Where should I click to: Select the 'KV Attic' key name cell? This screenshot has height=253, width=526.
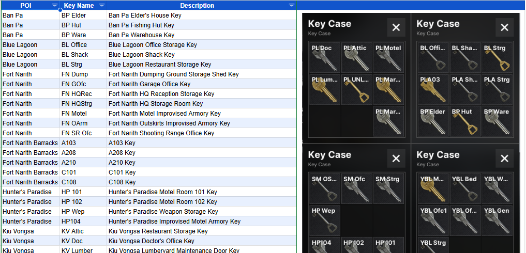(x=84, y=231)
